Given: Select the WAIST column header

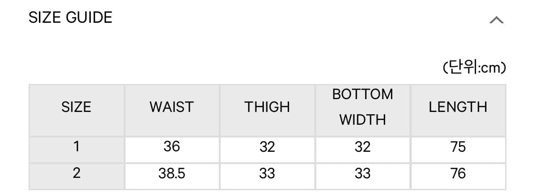Looking at the screenshot, I should pyautogui.click(x=172, y=107).
